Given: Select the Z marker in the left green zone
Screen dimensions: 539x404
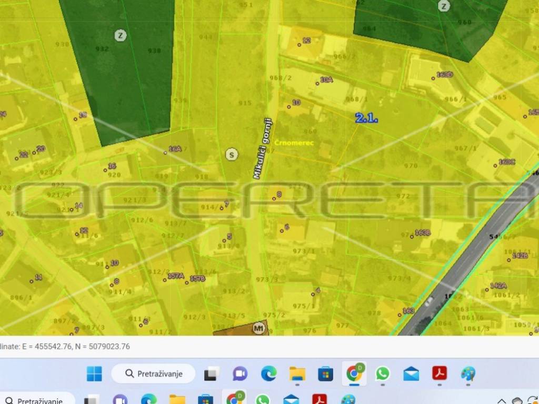Looking at the screenshot, I should pyautogui.click(x=121, y=35).
